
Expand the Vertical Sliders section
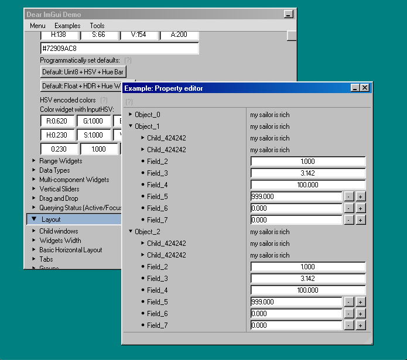pyautogui.click(x=34, y=189)
